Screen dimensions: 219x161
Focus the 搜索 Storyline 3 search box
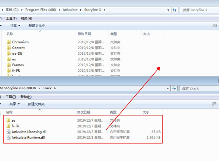[x=199, y=10]
